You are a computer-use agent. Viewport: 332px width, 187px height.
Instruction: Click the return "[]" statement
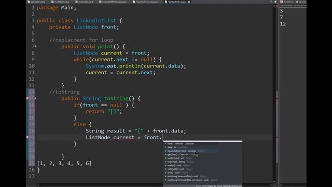pos(104,112)
